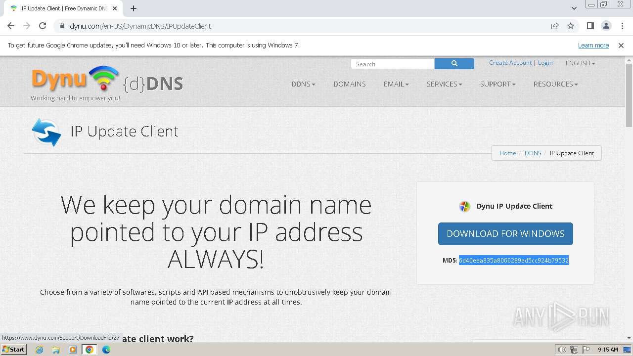
Task: Expand the SUPPORT dropdown menu
Action: (497, 84)
